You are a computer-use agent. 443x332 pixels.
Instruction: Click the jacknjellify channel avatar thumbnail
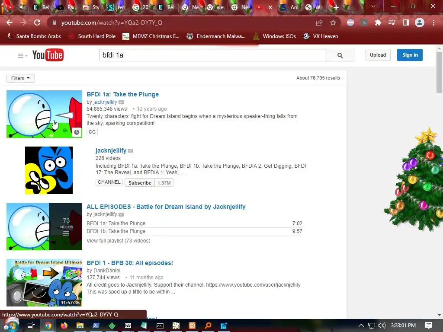pos(49,170)
